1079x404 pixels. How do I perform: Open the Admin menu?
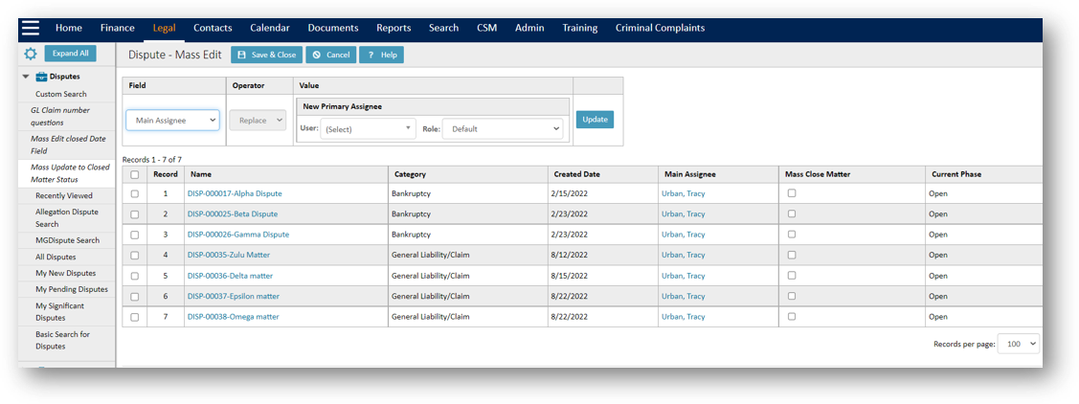click(x=529, y=28)
